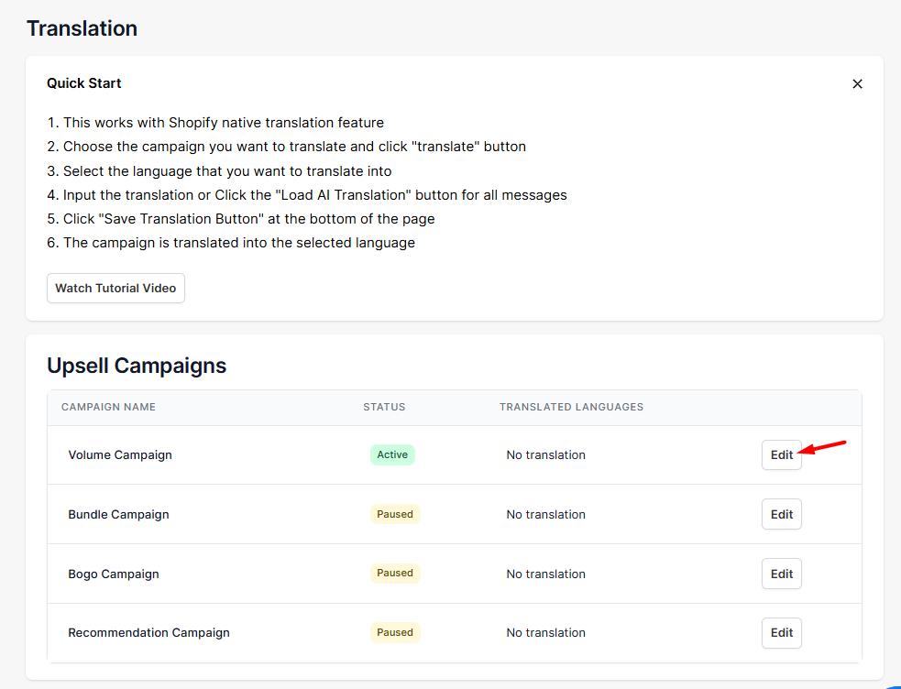Click Bogo Campaign's Paused badge
Image resolution: width=901 pixels, height=689 pixels.
(x=395, y=573)
